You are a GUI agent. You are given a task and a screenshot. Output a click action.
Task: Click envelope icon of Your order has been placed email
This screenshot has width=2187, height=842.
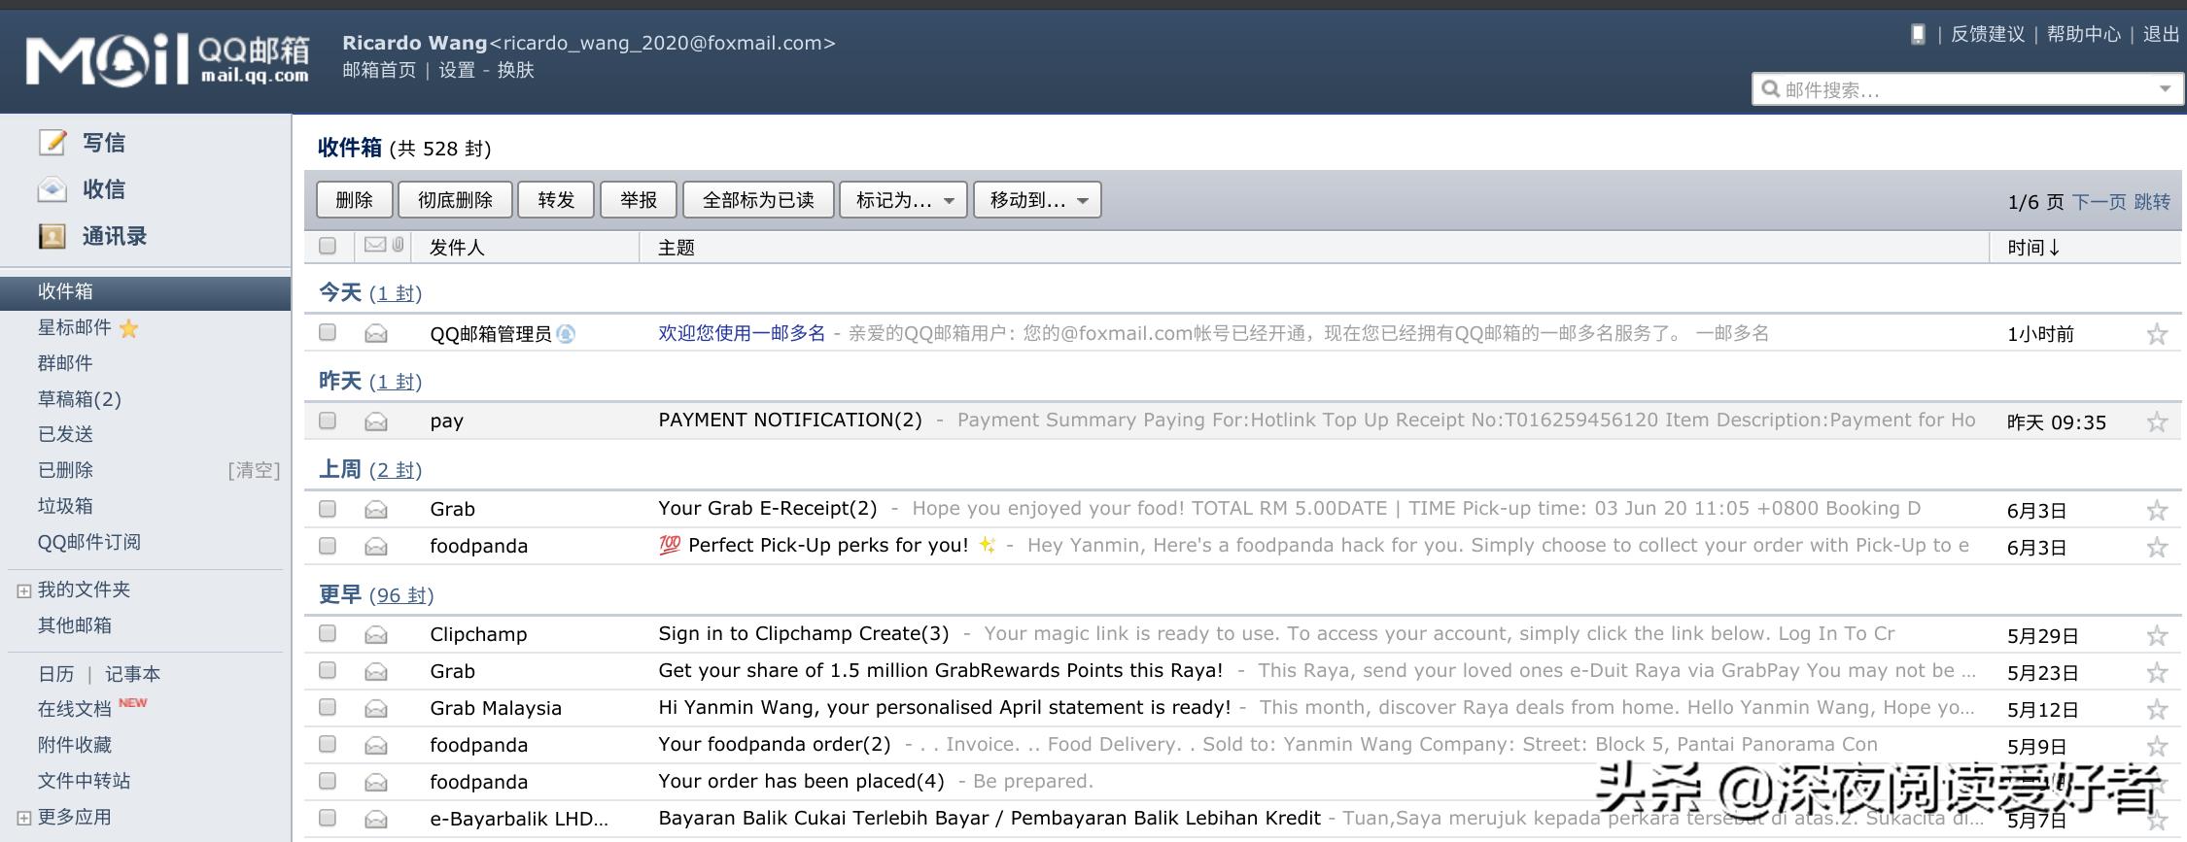376,783
